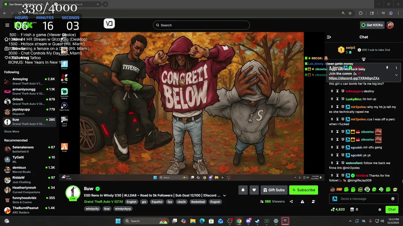The width and height of the screenshot is (403, 226).
Task: Click the kdkeepgen username in chat
Action: 354,91
